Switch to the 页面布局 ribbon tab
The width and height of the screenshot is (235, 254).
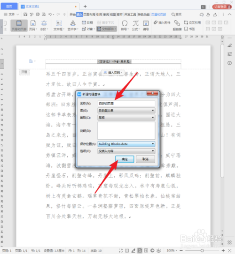[89, 15]
